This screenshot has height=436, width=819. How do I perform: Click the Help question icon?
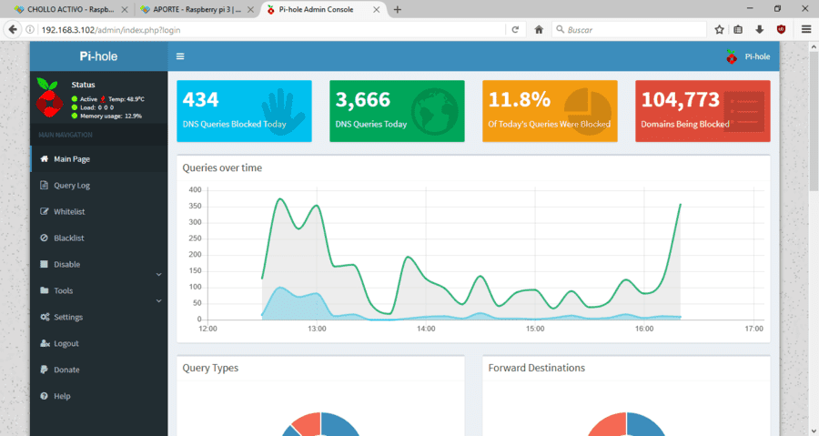(x=45, y=396)
